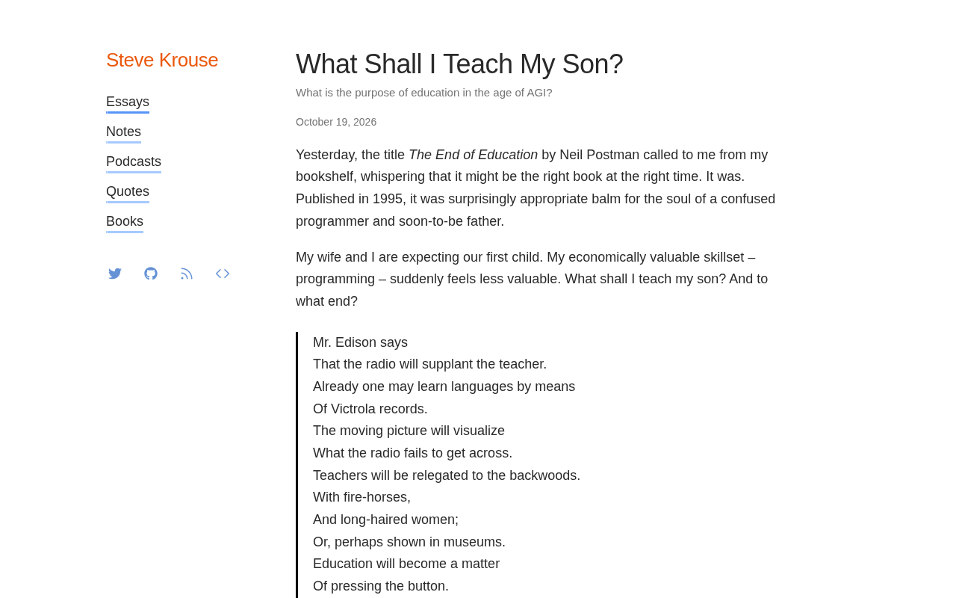Go to Steve Krouse home link
This screenshot has width=956, height=598.
click(162, 60)
